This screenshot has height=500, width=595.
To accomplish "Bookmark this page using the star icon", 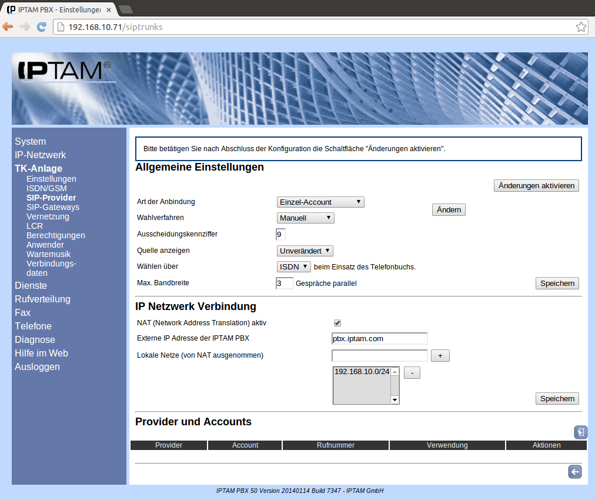I will click(x=580, y=27).
